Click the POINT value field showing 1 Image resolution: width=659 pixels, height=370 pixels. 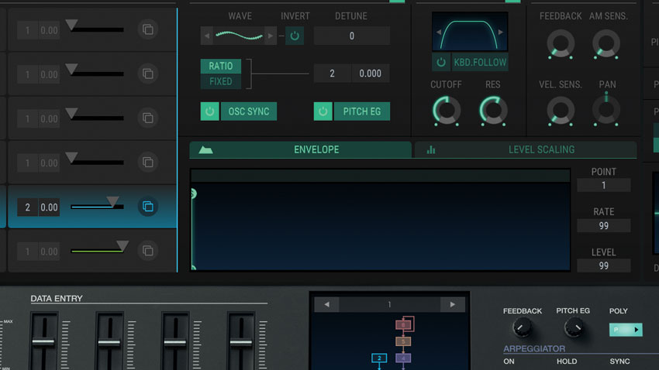[x=603, y=186]
